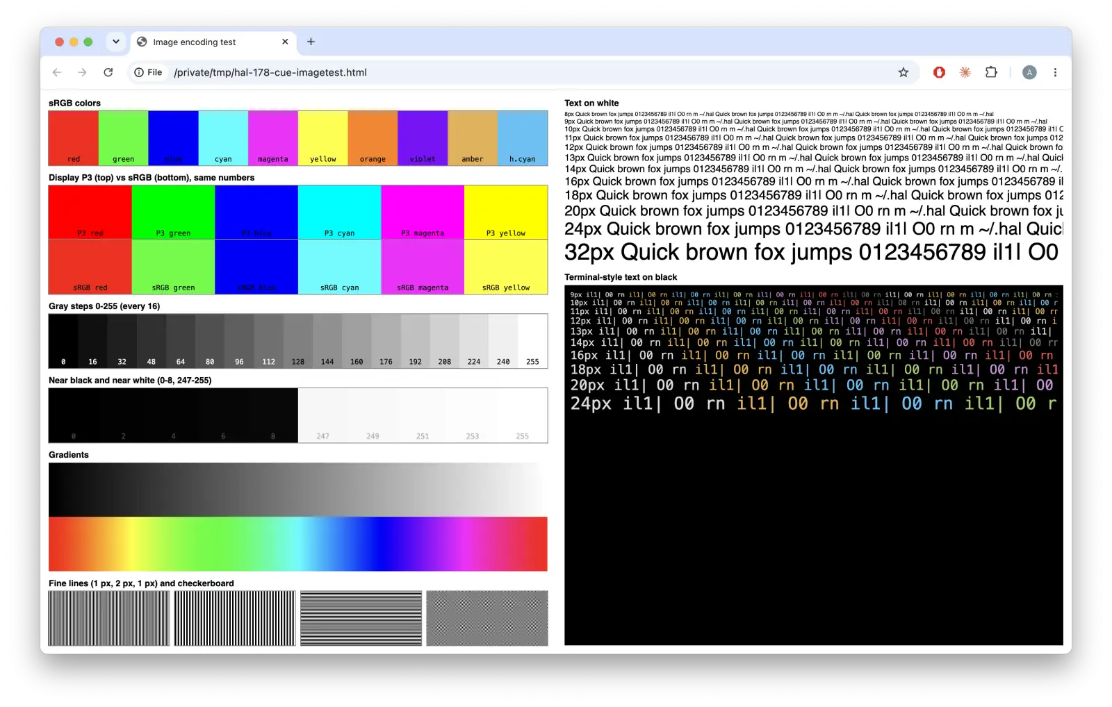
Task: Bookmark this page with the star icon
Action: (903, 72)
